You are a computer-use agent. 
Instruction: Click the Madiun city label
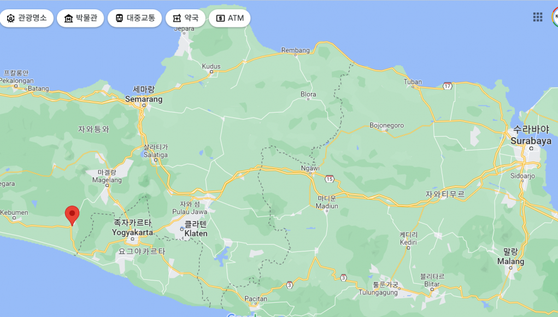pyautogui.click(x=327, y=202)
